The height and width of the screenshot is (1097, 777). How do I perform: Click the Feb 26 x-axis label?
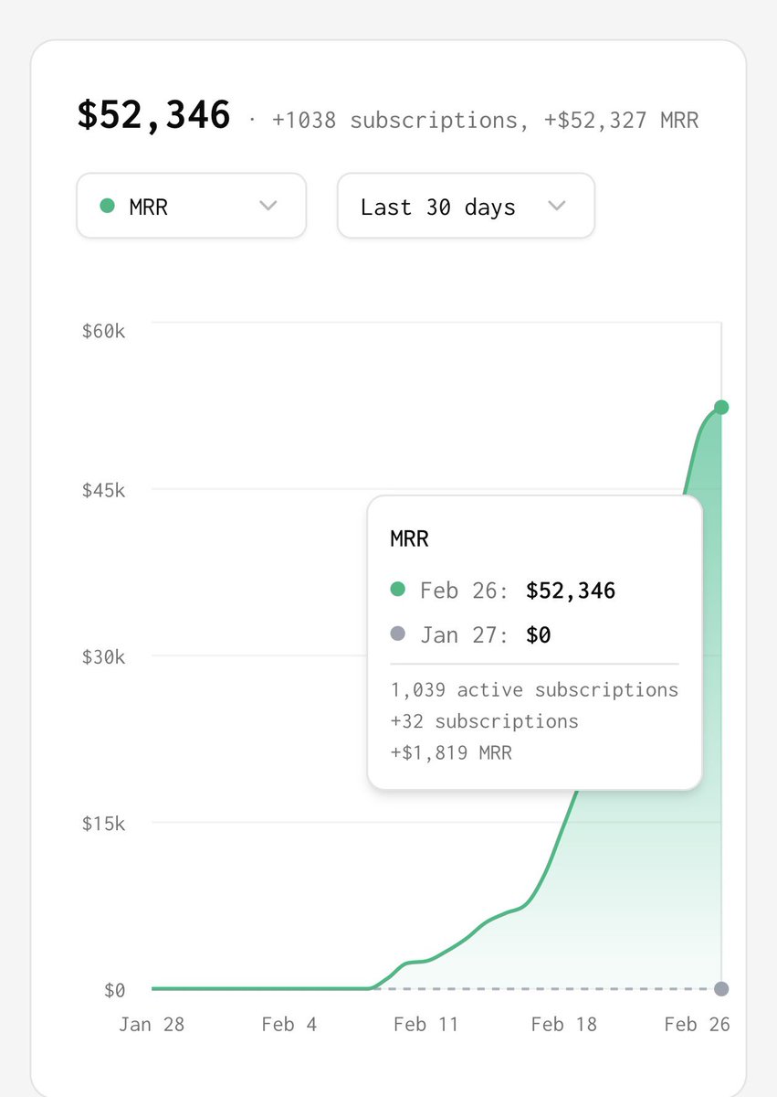697,1024
